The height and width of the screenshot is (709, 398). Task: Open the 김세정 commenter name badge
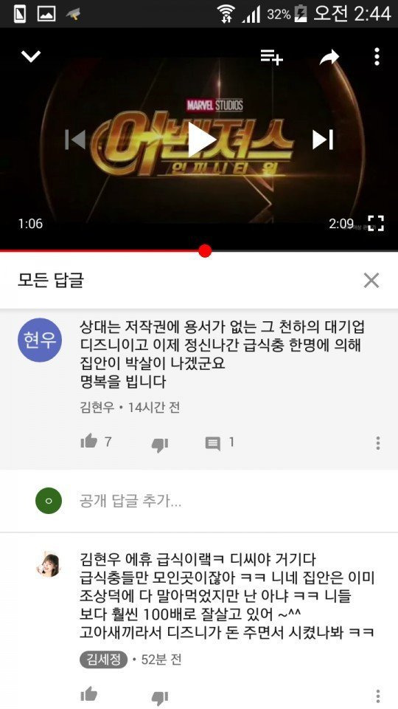[104, 660]
